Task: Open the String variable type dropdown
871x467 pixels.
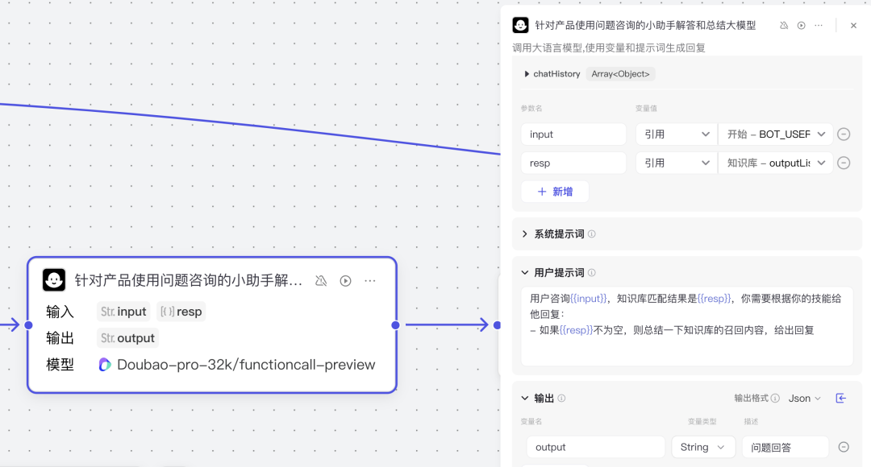Action: click(702, 447)
